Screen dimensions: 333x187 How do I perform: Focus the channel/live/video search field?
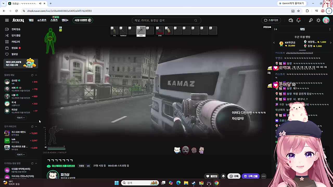pyautogui.click(x=166, y=21)
